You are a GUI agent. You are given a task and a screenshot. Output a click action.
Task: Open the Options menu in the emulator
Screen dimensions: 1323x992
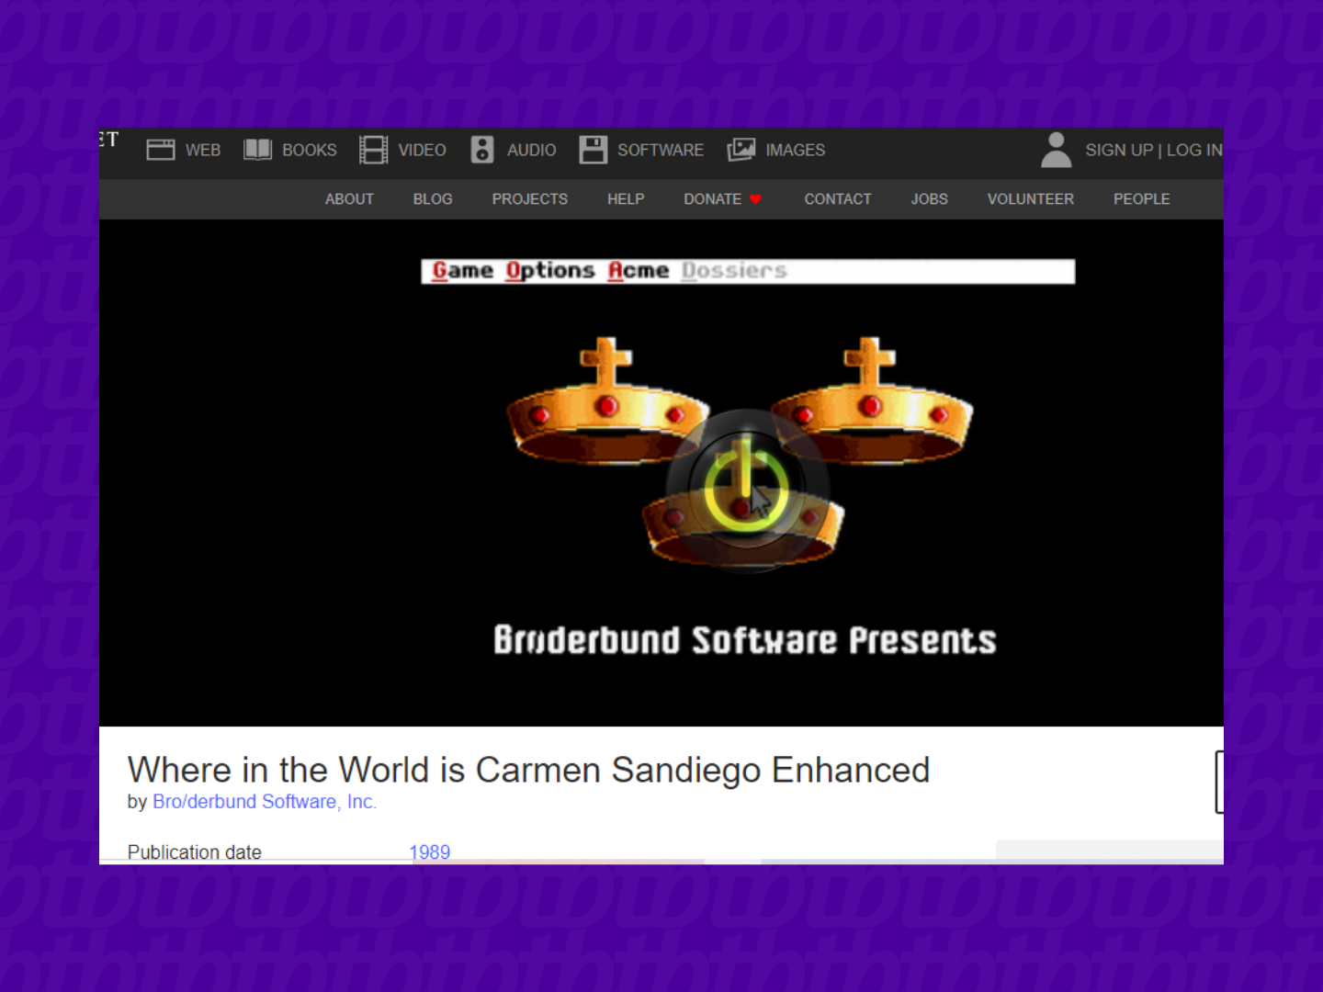(x=550, y=271)
